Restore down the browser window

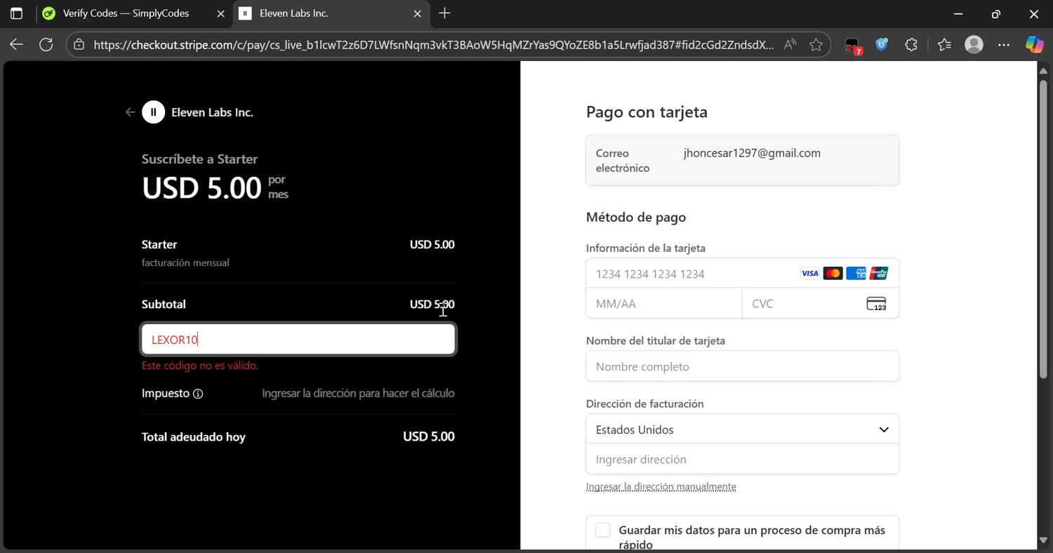pos(996,13)
